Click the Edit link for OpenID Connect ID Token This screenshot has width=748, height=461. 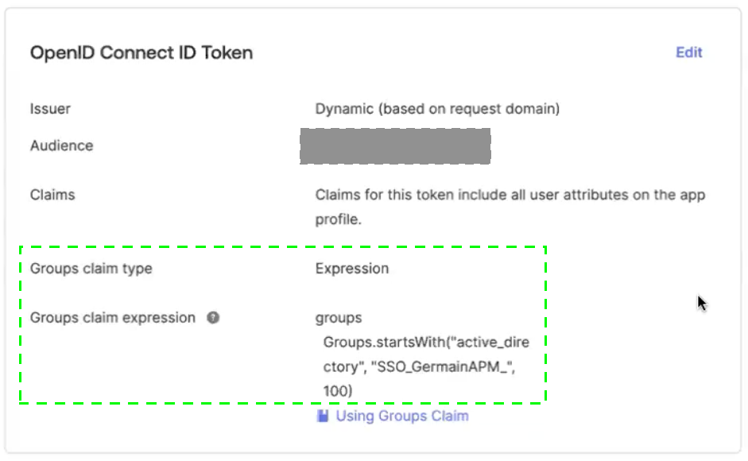688,52
